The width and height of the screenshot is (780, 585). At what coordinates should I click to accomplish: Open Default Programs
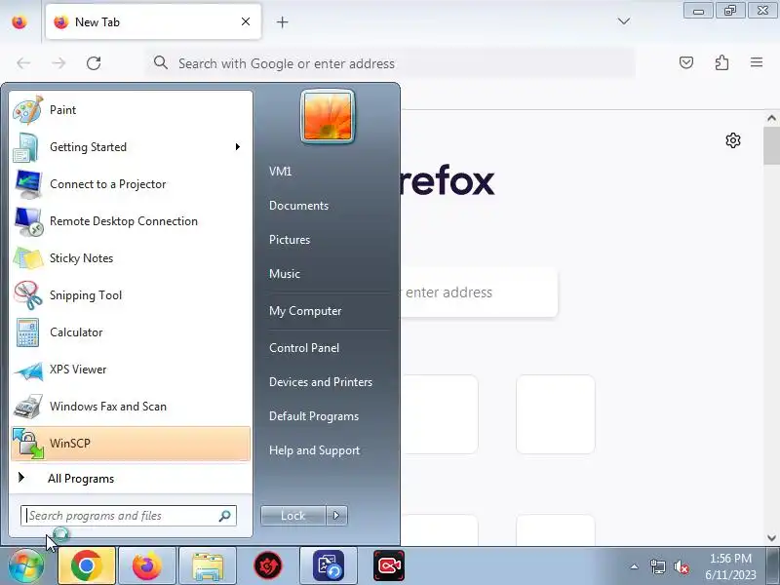(x=314, y=416)
